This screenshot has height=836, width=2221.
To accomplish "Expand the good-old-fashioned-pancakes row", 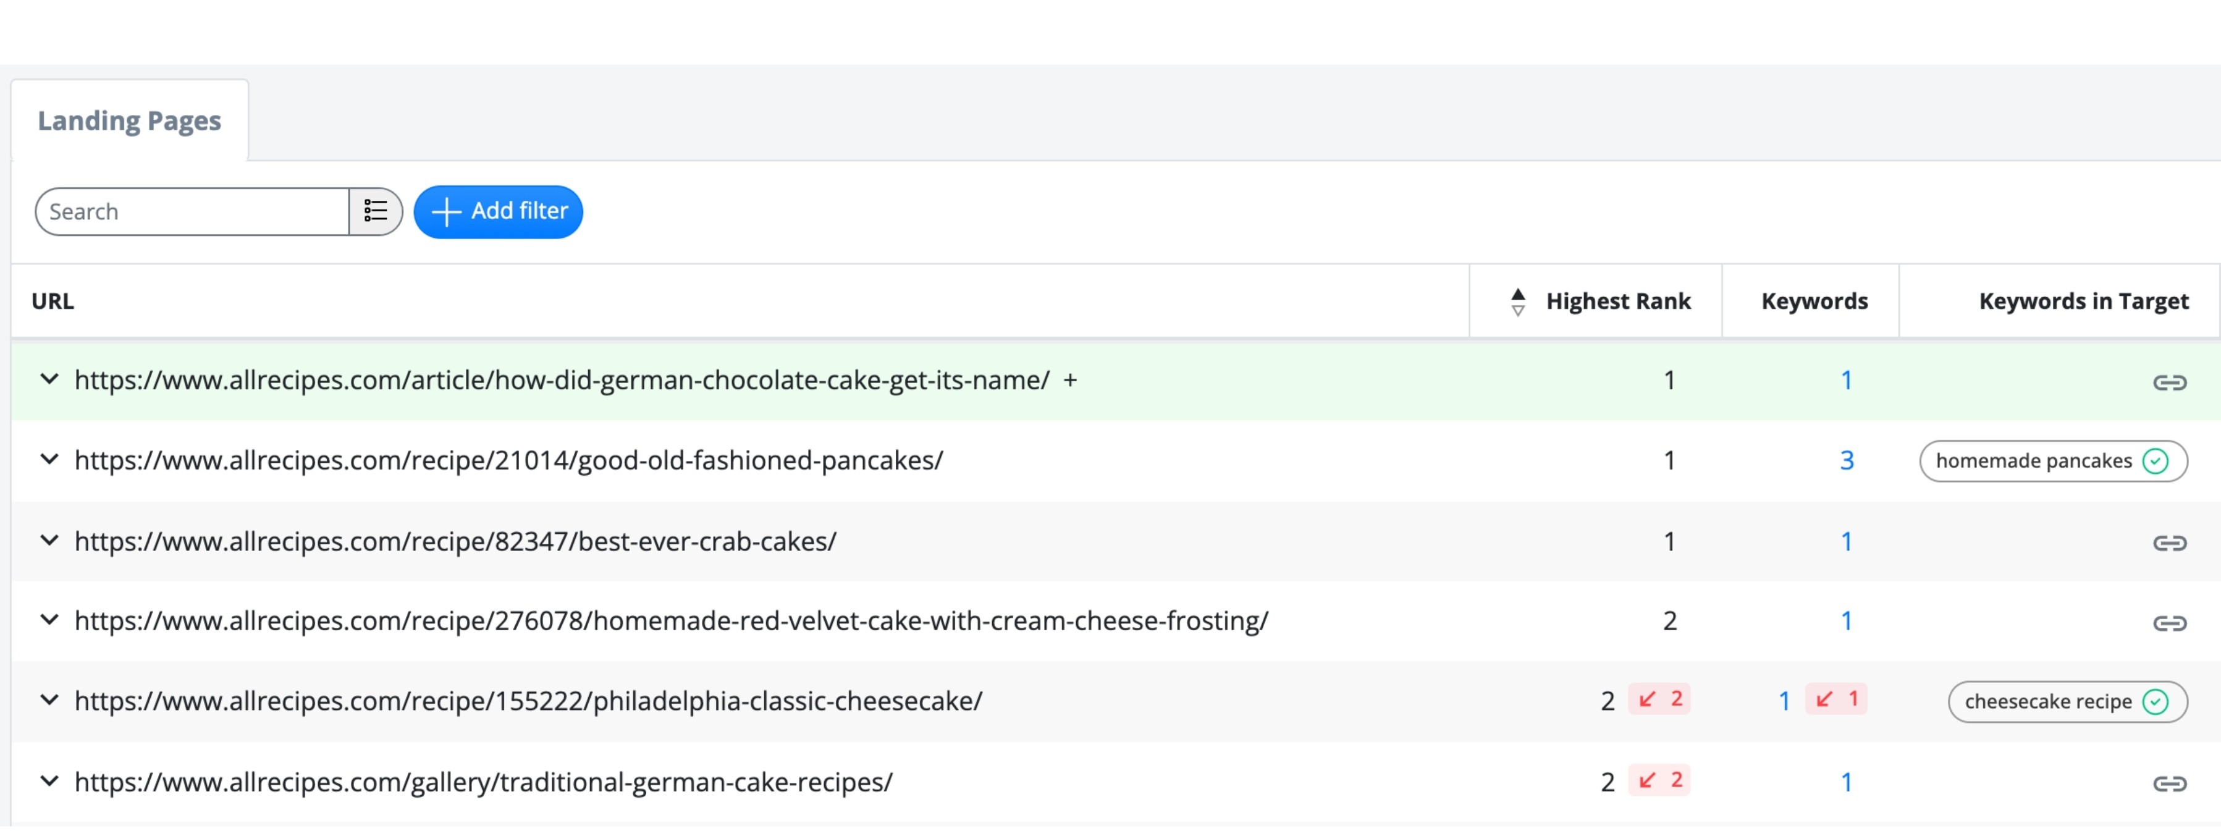I will [50, 460].
